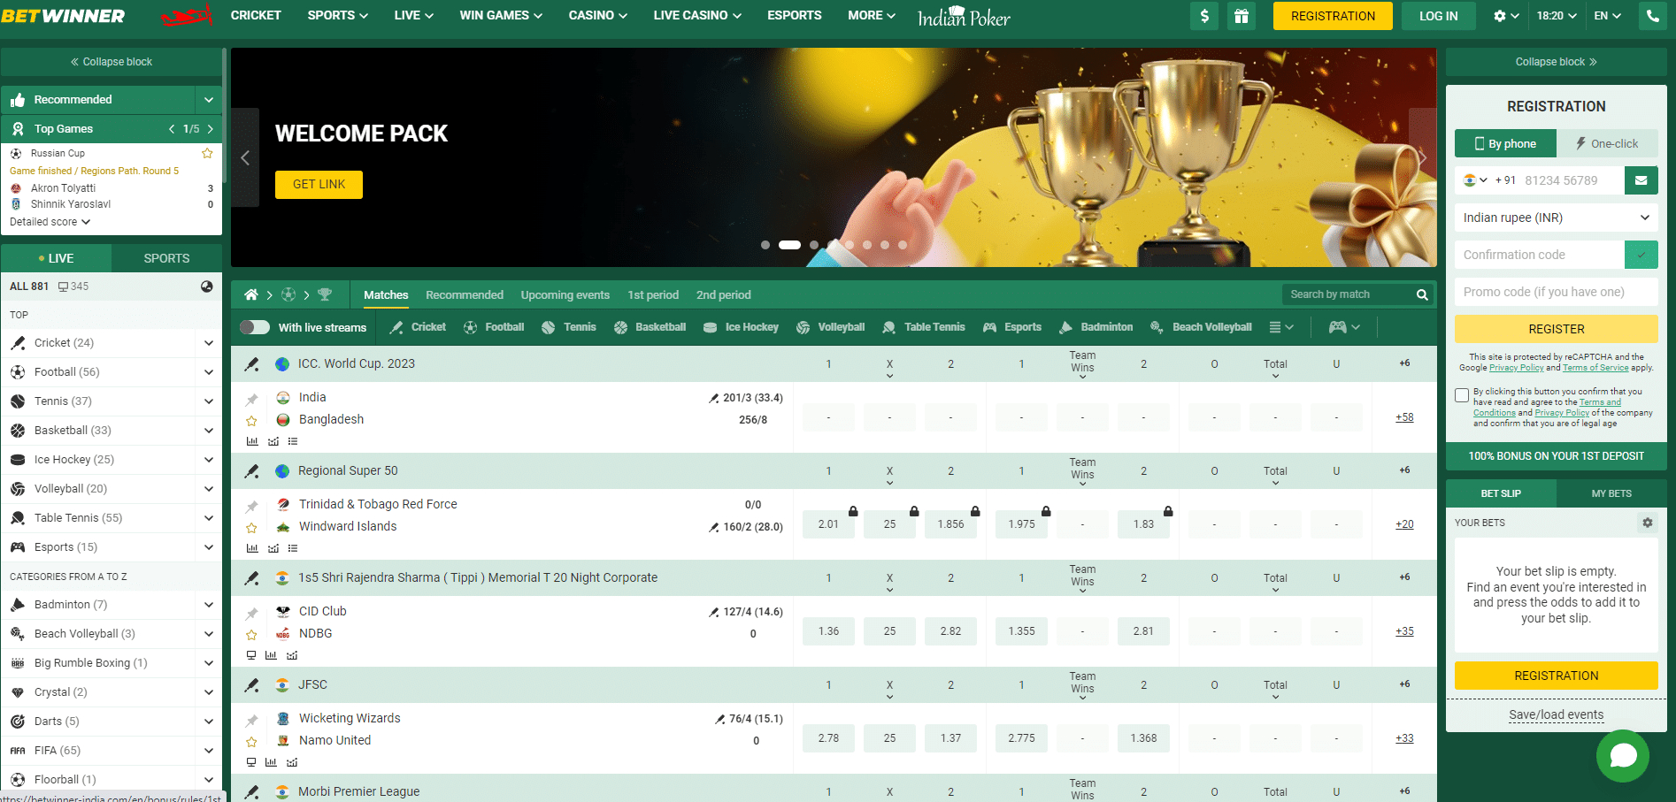Click the Promo code input field

1556,292
